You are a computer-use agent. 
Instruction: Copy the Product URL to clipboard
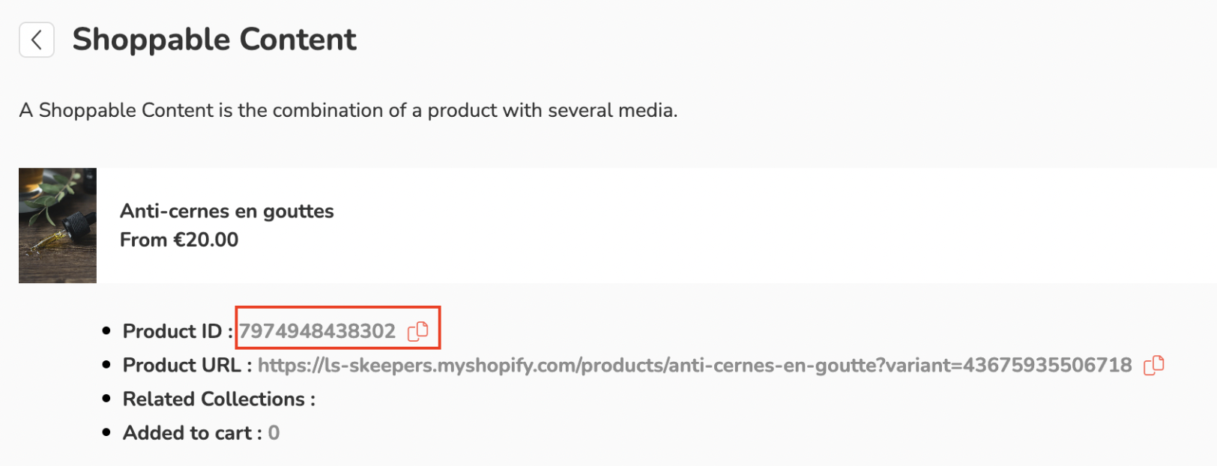point(1154,366)
